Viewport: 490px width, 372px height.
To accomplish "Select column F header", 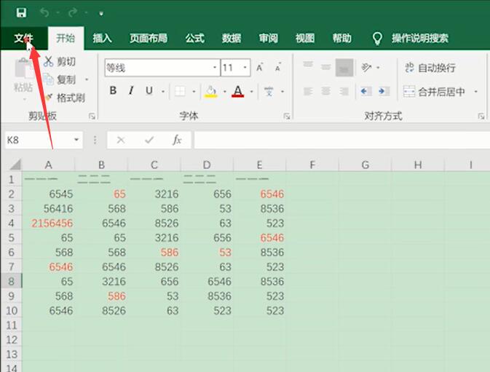I will pyautogui.click(x=312, y=165).
